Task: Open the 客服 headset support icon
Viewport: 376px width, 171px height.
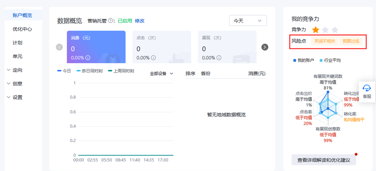Action: click(367, 88)
